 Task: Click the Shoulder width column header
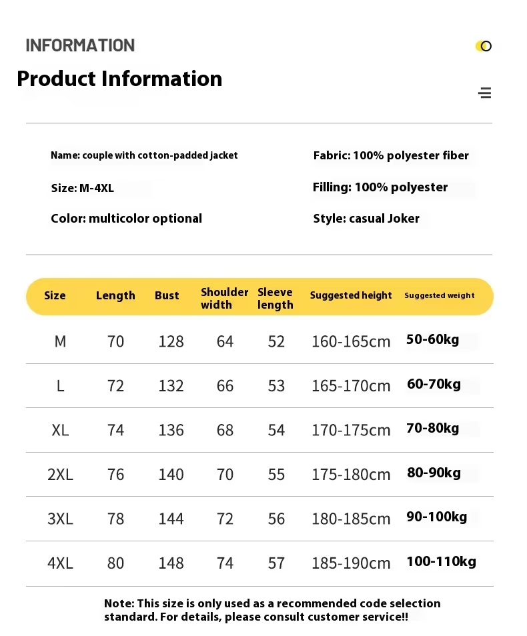[224, 298]
